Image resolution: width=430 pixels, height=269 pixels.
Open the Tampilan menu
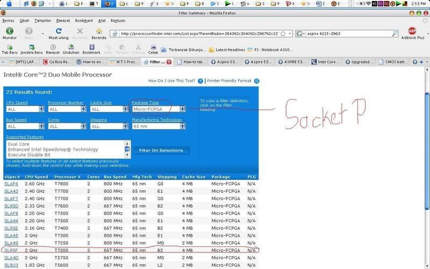click(42, 20)
